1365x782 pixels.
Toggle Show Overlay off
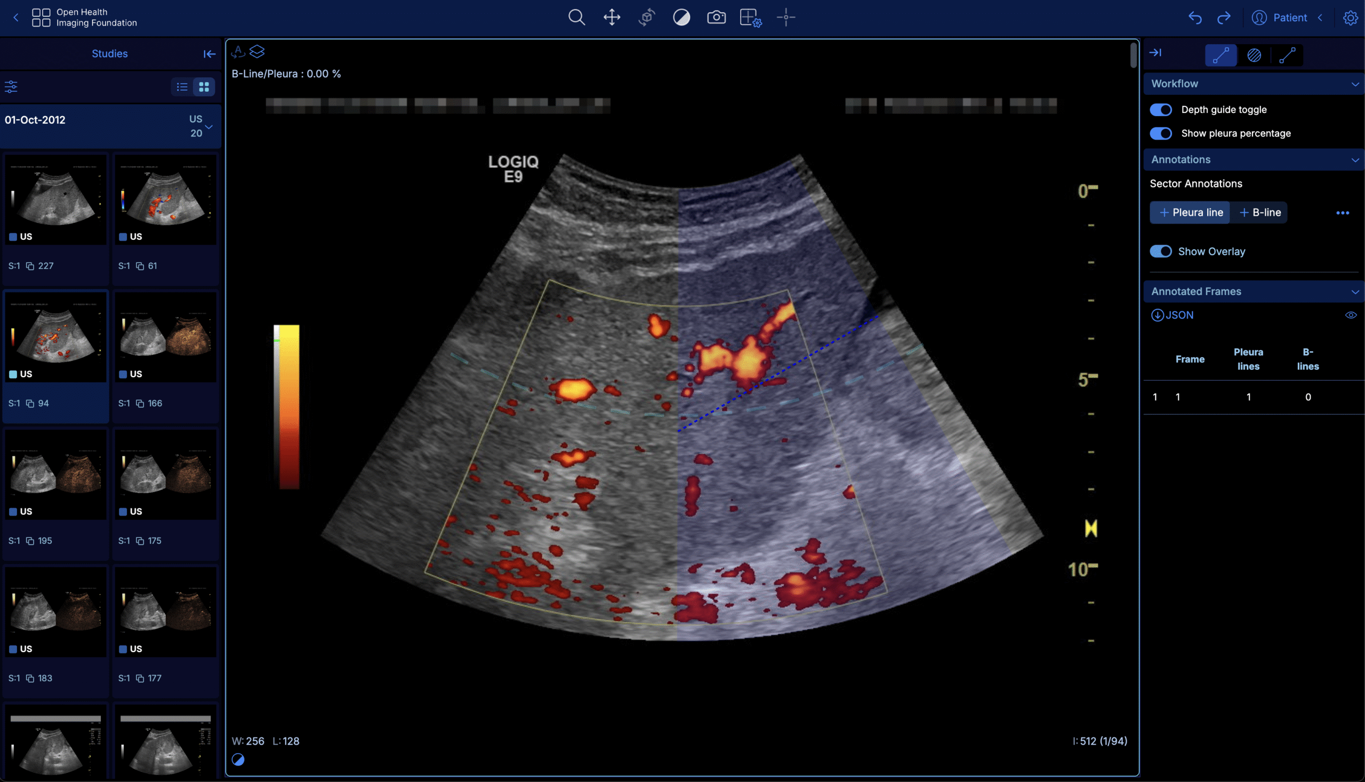[1161, 251]
